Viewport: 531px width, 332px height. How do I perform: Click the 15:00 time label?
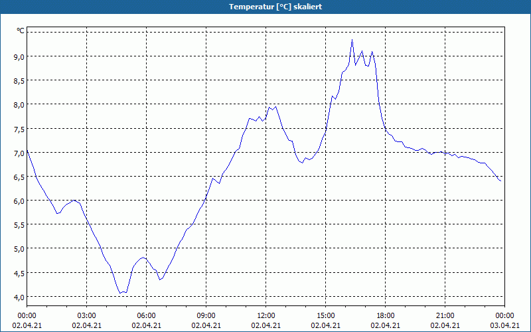click(325, 316)
